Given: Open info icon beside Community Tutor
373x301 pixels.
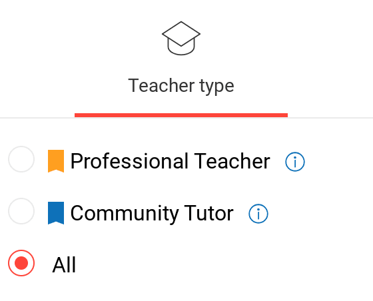Looking at the screenshot, I should [x=258, y=214].
